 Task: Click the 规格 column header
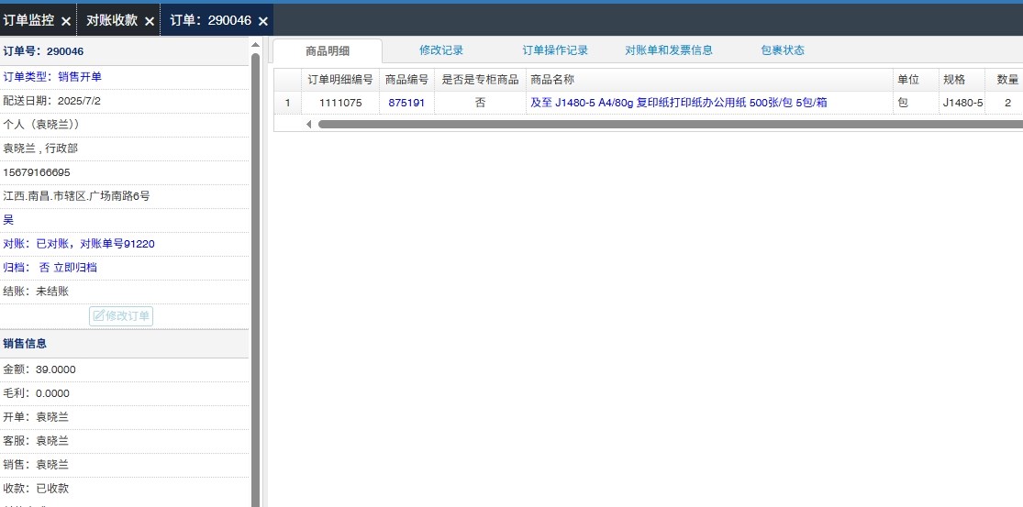pos(962,80)
